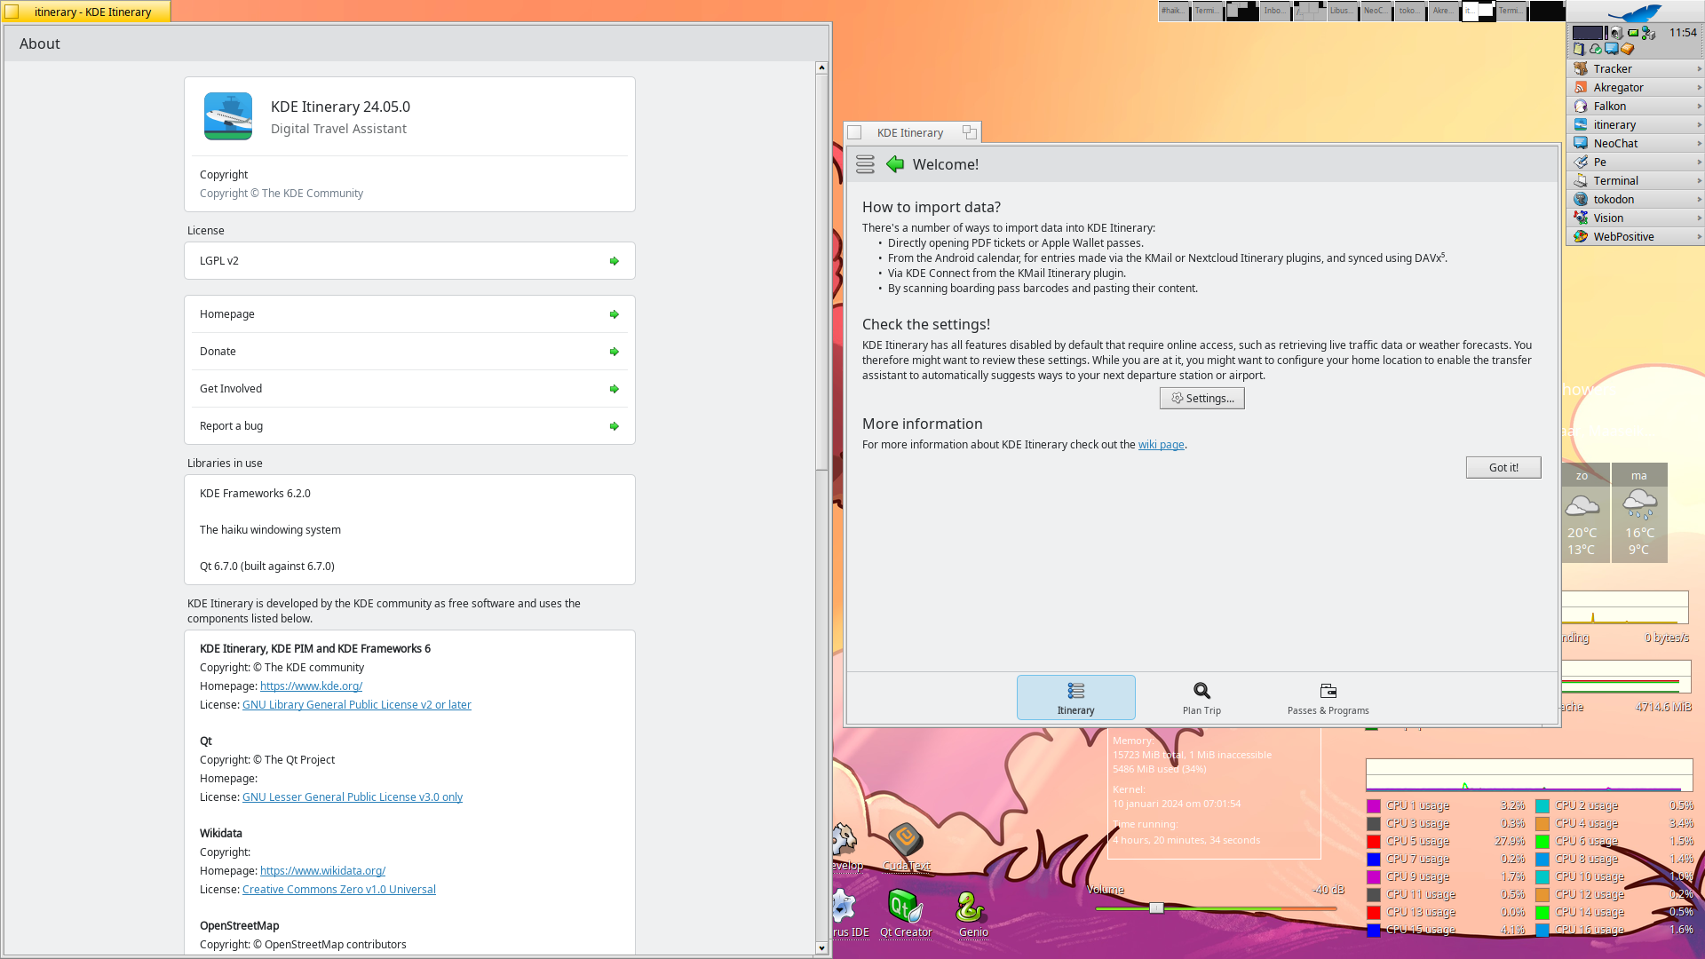Switch to the '#haik...' workspace thumbnail
The image size is (1705, 959).
point(1174,12)
